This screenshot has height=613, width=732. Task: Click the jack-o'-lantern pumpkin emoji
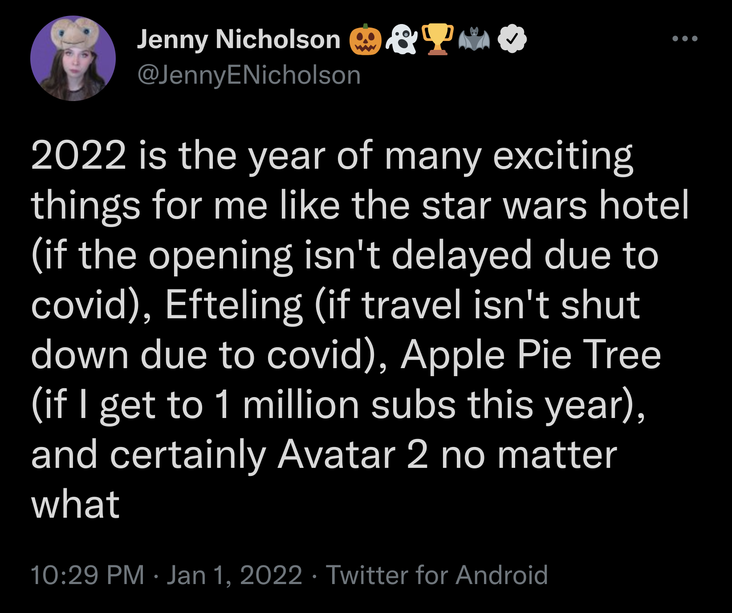pyautogui.click(x=366, y=40)
